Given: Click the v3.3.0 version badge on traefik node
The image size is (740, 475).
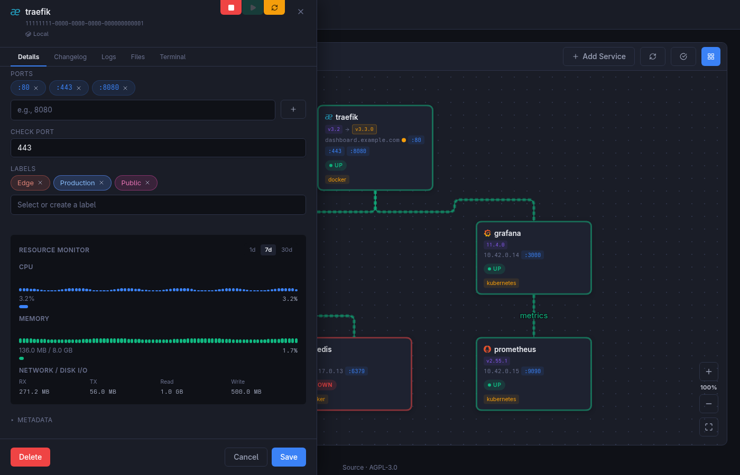Looking at the screenshot, I should point(364,129).
